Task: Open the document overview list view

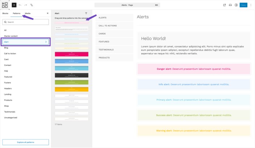Action: point(32,5)
